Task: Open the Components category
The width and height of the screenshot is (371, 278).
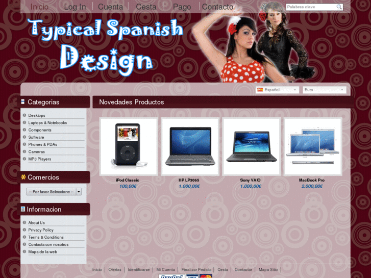Action: pyautogui.click(x=40, y=130)
